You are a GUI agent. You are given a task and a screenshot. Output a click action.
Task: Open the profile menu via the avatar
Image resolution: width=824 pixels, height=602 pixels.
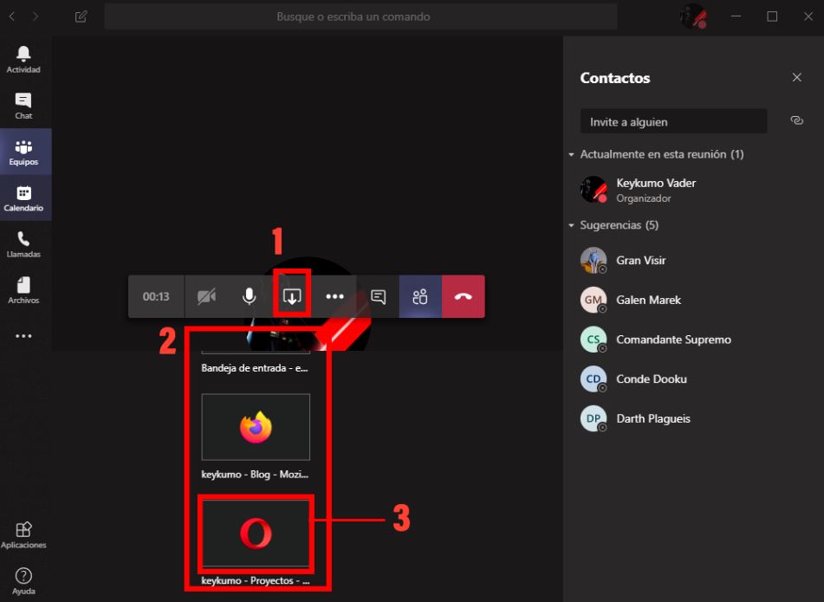[692, 16]
